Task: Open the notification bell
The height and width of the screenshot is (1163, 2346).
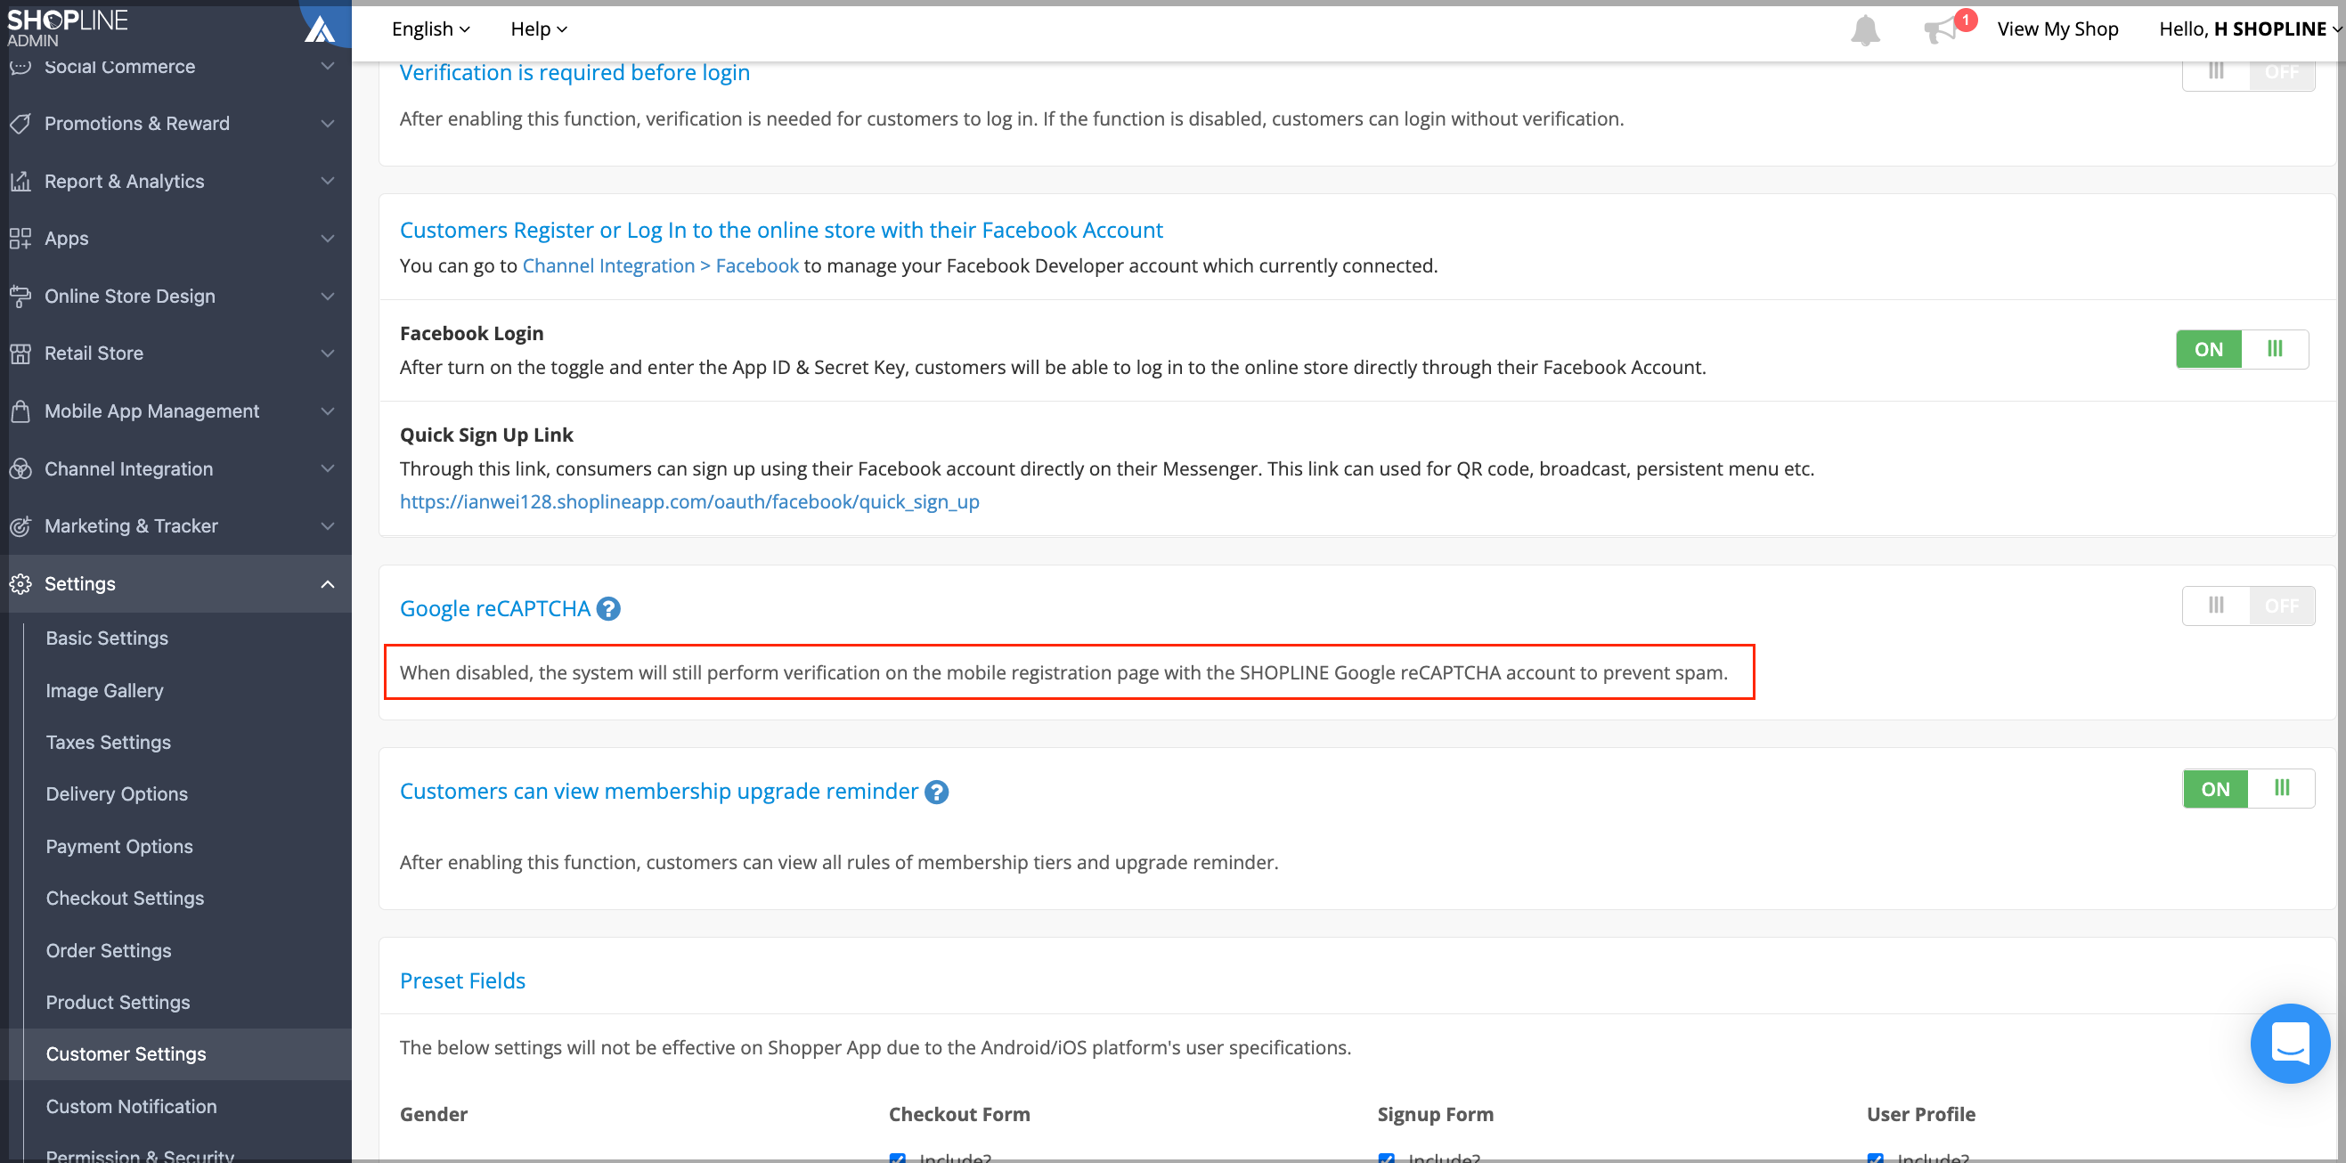Action: pos(1864,29)
